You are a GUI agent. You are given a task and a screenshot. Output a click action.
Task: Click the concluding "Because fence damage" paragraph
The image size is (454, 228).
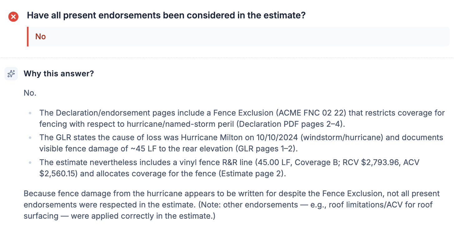[232, 205]
